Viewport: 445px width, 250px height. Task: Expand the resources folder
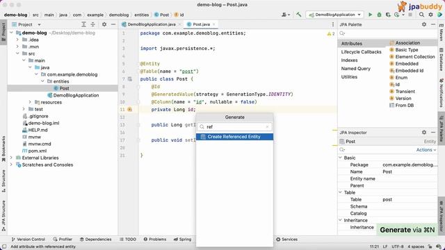[x=30, y=102]
